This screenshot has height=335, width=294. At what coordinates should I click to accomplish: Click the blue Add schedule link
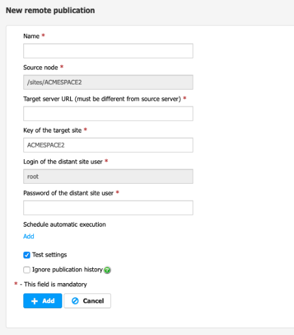point(29,236)
